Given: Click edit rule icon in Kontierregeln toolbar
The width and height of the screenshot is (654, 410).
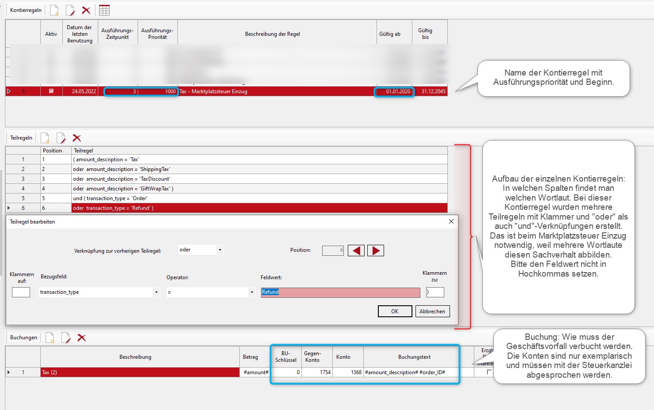Looking at the screenshot, I should pos(70,10).
